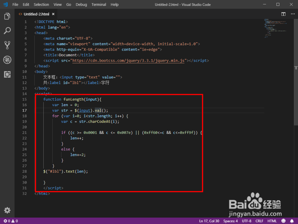
Task: Maximize the Visual Studio Code window
Action: click(x=278, y=4)
